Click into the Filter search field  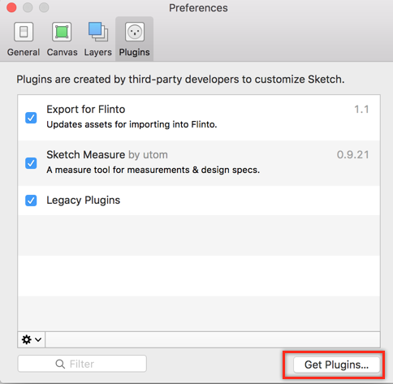82,364
